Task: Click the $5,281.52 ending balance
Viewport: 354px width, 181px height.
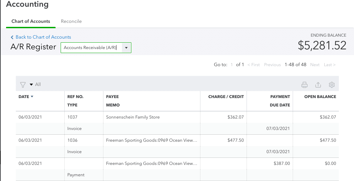Action: (322, 45)
